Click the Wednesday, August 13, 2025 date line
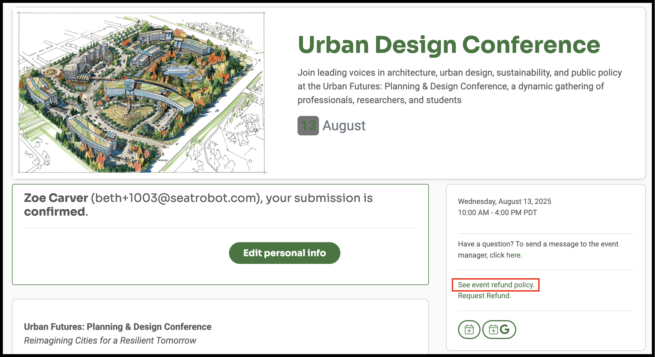The width and height of the screenshot is (655, 357). click(505, 201)
